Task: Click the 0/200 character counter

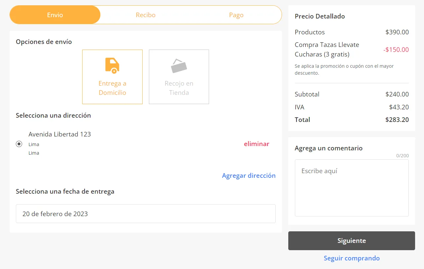Action: click(x=403, y=156)
